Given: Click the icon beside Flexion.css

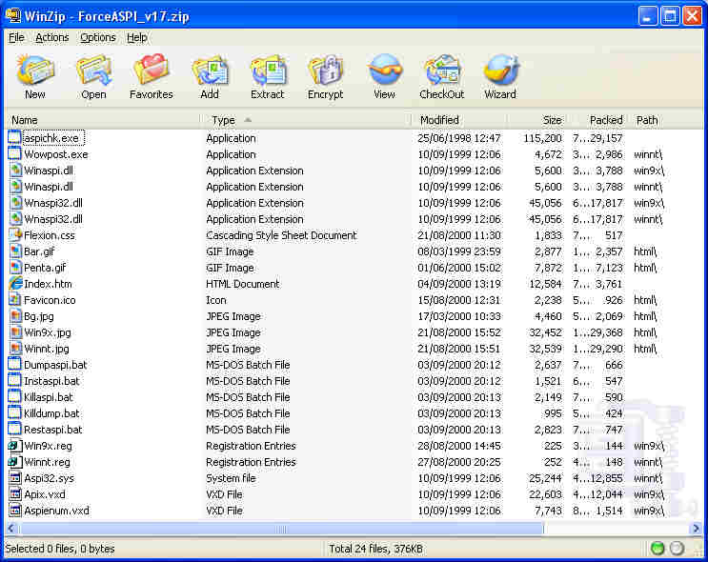Looking at the screenshot, I should click(x=15, y=235).
